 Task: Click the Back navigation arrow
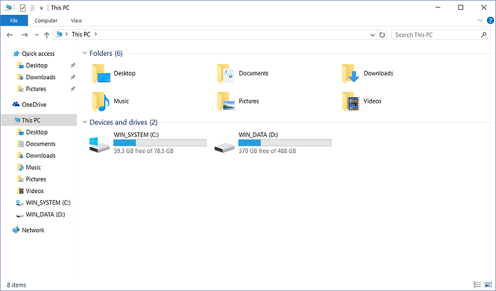(x=10, y=35)
